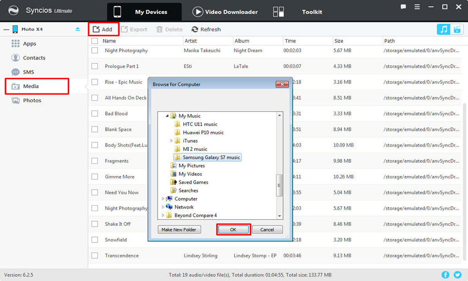468x281 pixels.
Task: Refresh the media list
Action: point(206,29)
